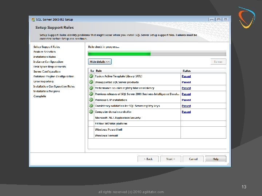The width and height of the screenshot is (262, 196).
Task: Click the Re-run button
Action: pyautogui.click(x=218, y=62)
